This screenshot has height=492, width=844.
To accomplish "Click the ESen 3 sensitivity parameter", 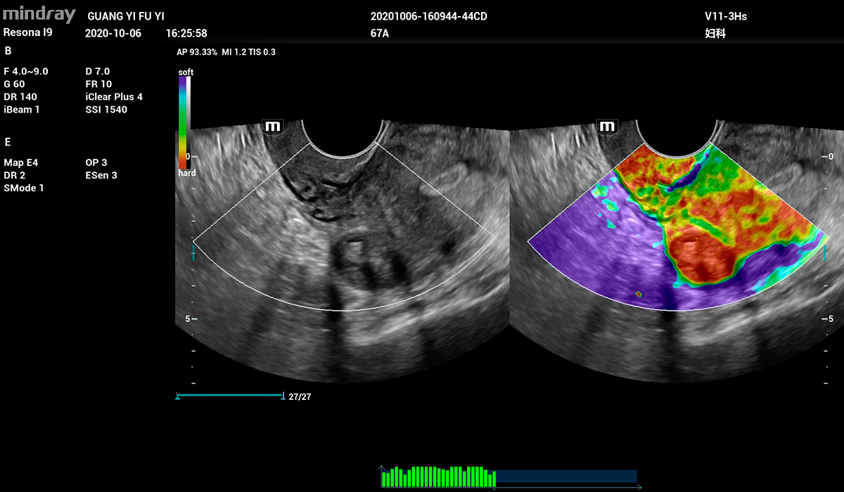I will (x=101, y=175).
